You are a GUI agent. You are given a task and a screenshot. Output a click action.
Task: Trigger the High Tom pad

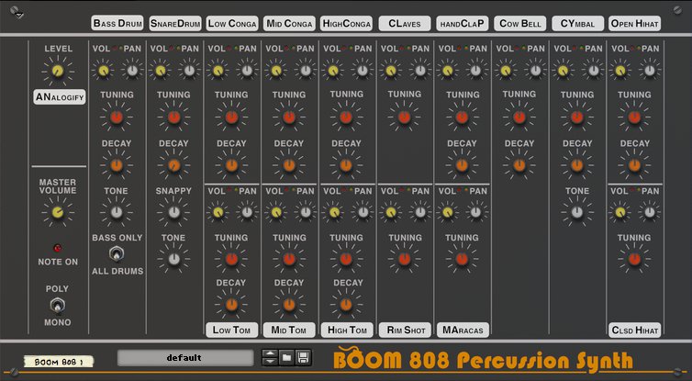[x=347, y=330]
